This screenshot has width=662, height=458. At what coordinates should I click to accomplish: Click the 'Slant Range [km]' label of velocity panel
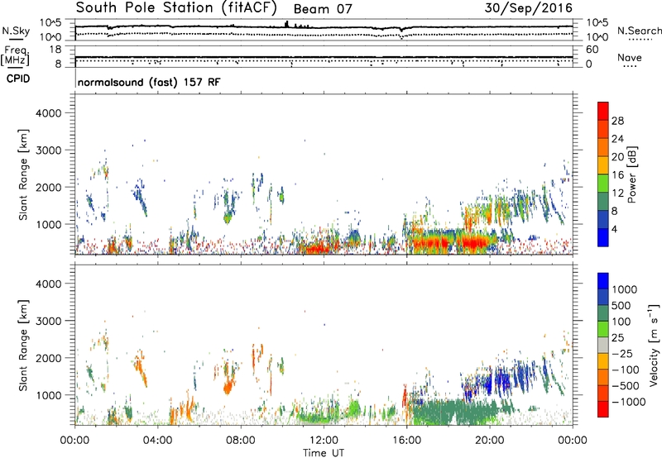click(23, 346)
